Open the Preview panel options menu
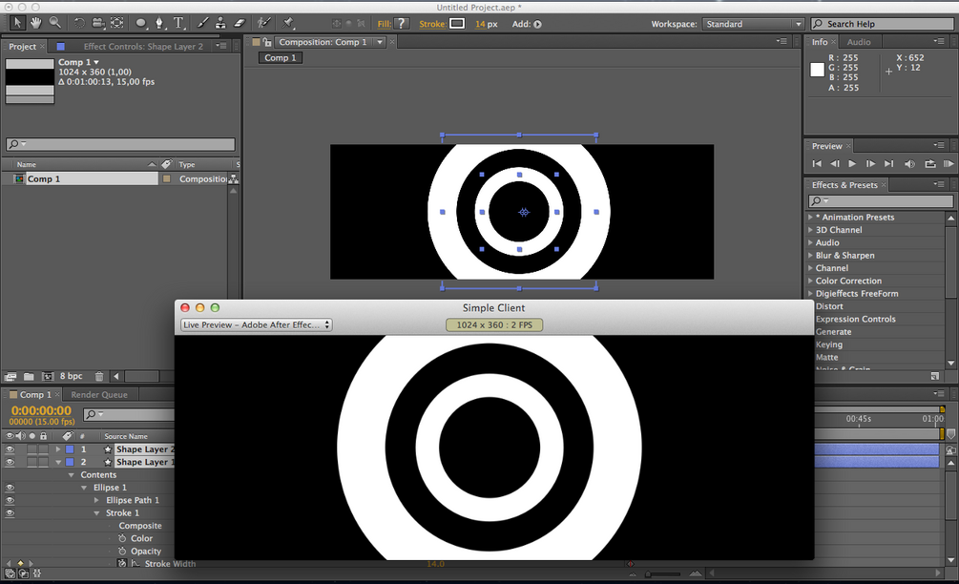The height and width of the screenshot is (584, 959). pyautogui.click(x=939, y=146)
